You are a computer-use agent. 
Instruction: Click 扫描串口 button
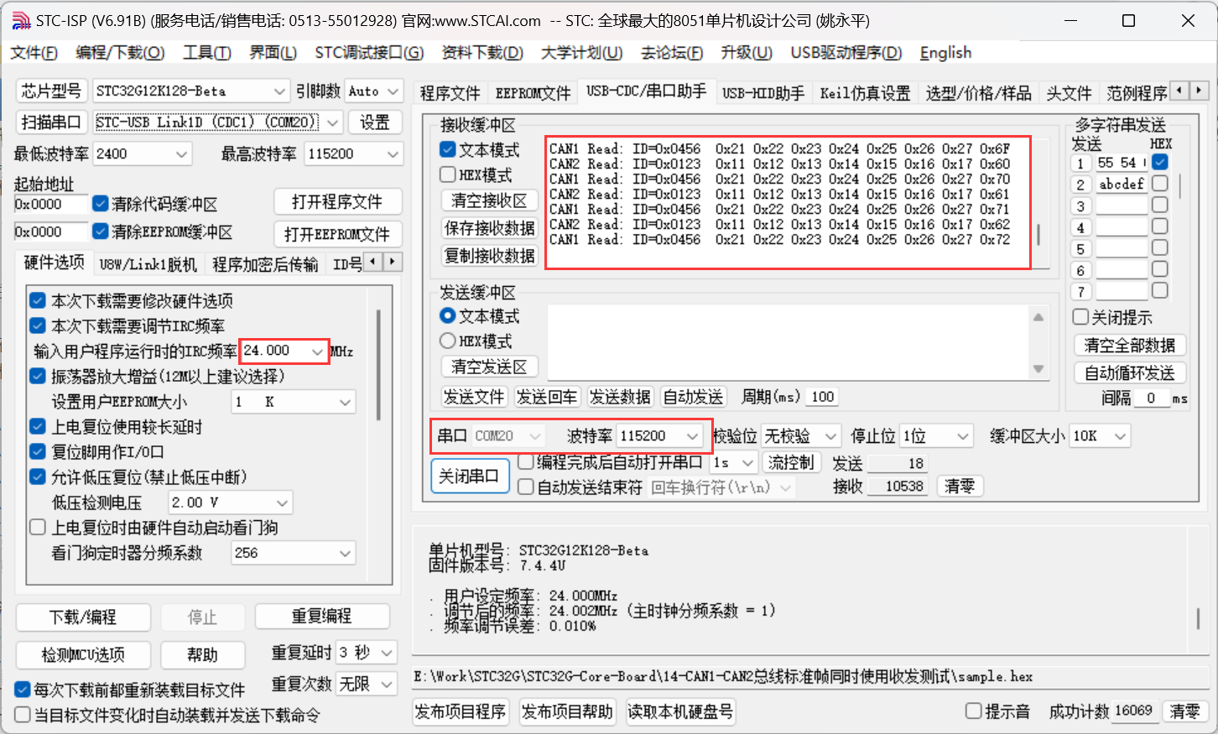tap(50, 122)
